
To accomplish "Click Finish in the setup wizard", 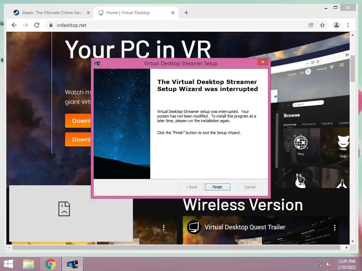I will [217, 187].
